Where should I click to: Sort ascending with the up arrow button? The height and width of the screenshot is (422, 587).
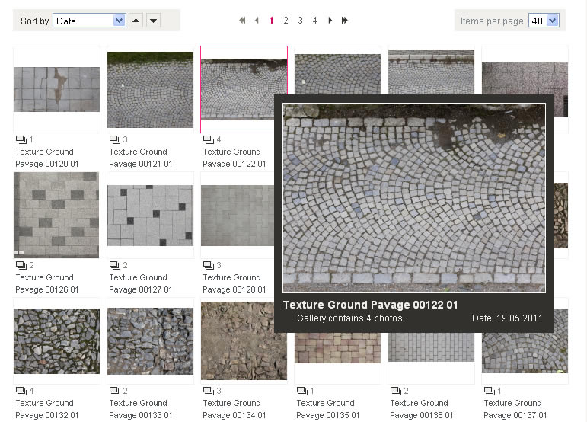(136, 21)
